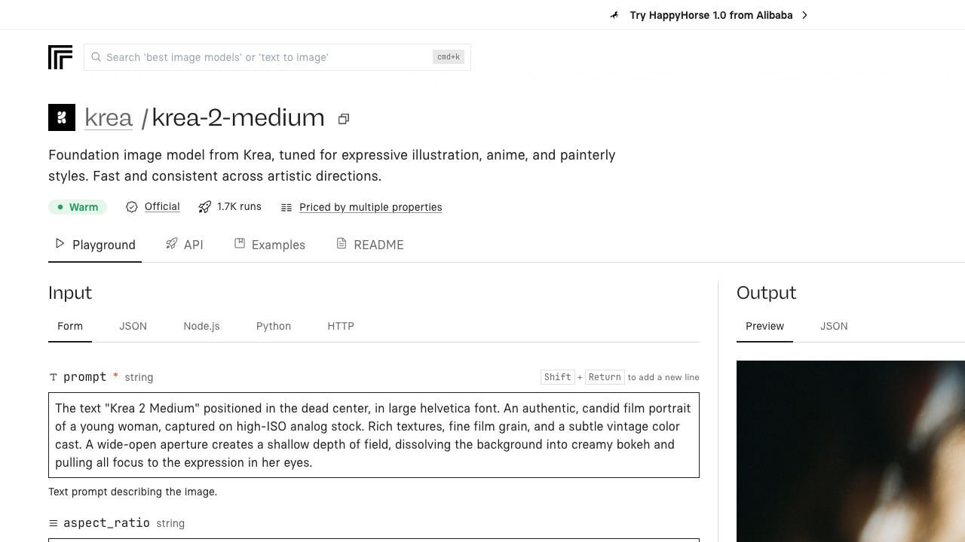Copy the model name with the copy icon

pos(344,119)
